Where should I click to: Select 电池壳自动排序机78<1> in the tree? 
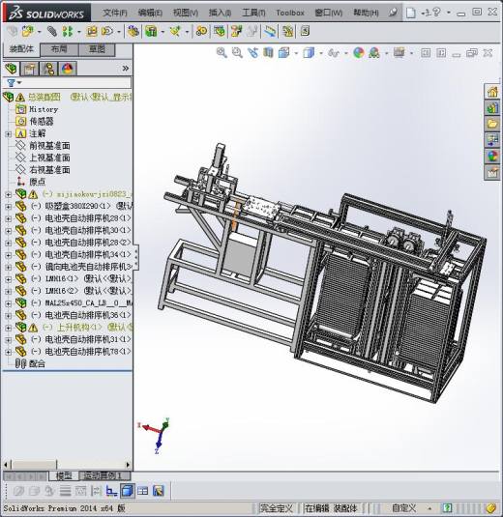click(x=88, y=352)
